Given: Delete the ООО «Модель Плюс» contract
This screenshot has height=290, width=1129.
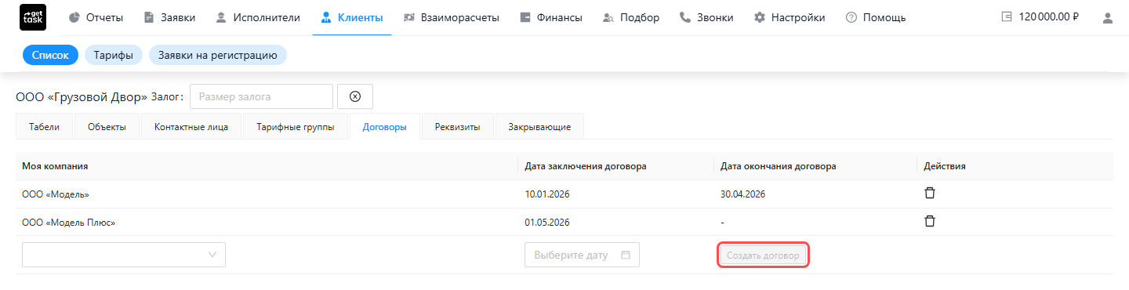Looking at the screenshot, I should click(x=930, y=221).
